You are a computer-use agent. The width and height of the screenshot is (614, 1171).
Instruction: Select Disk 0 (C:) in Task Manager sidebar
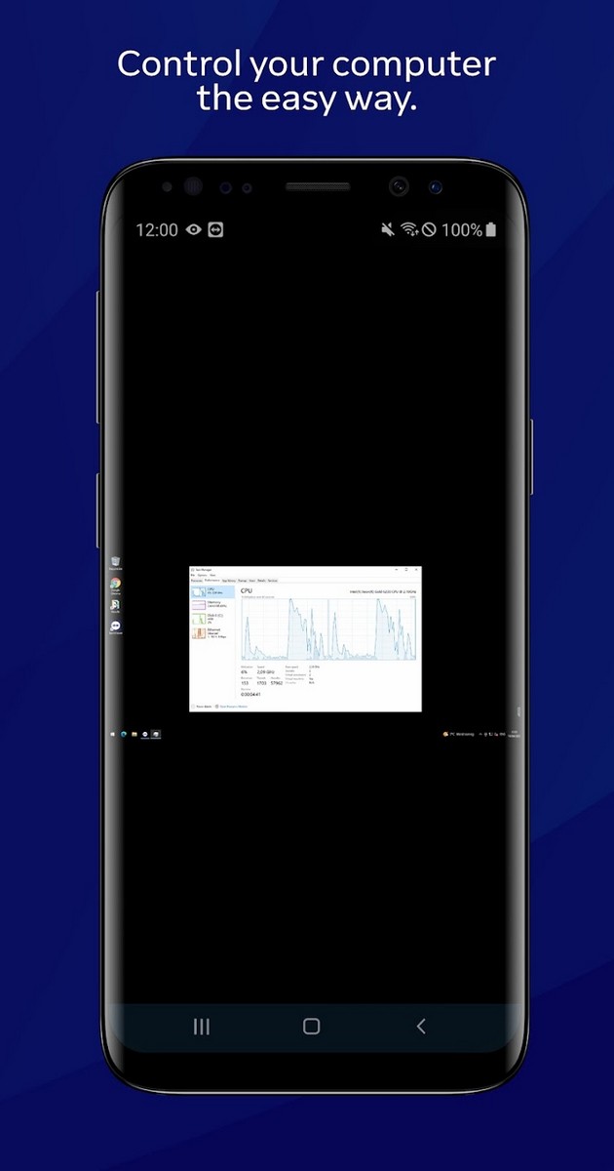[x=212, y=619]
